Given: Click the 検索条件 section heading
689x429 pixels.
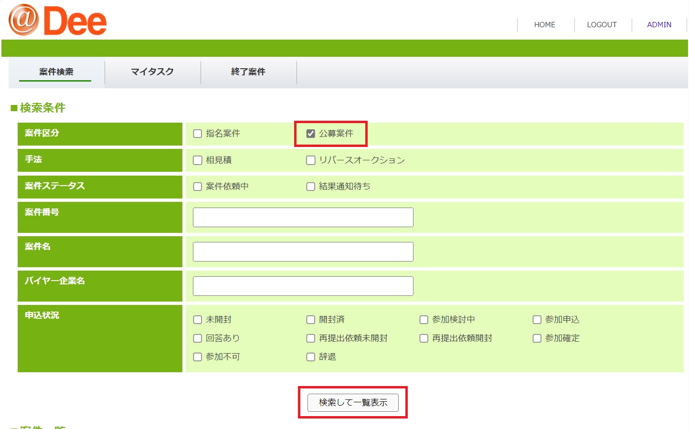Looking at the screenshot, I should tap(38, 108).
